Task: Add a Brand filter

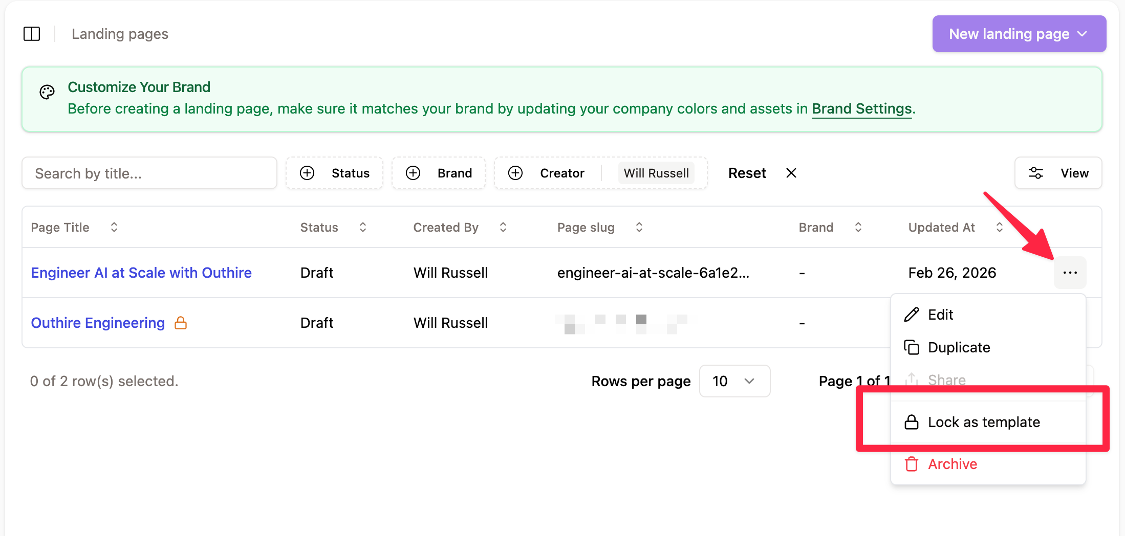Action: [439, 173]
